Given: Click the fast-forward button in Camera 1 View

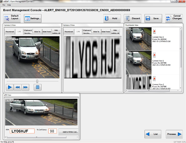Looking at the screenshot, I should click(25, 87).
